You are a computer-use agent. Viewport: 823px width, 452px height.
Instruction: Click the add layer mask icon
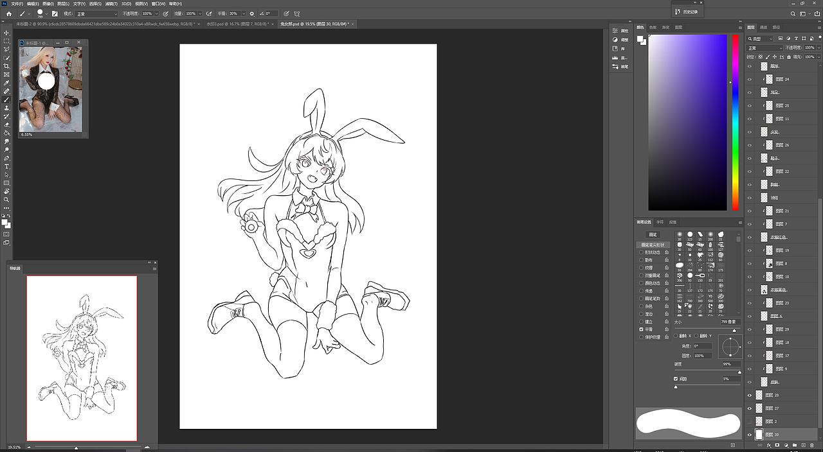point(777,445)
